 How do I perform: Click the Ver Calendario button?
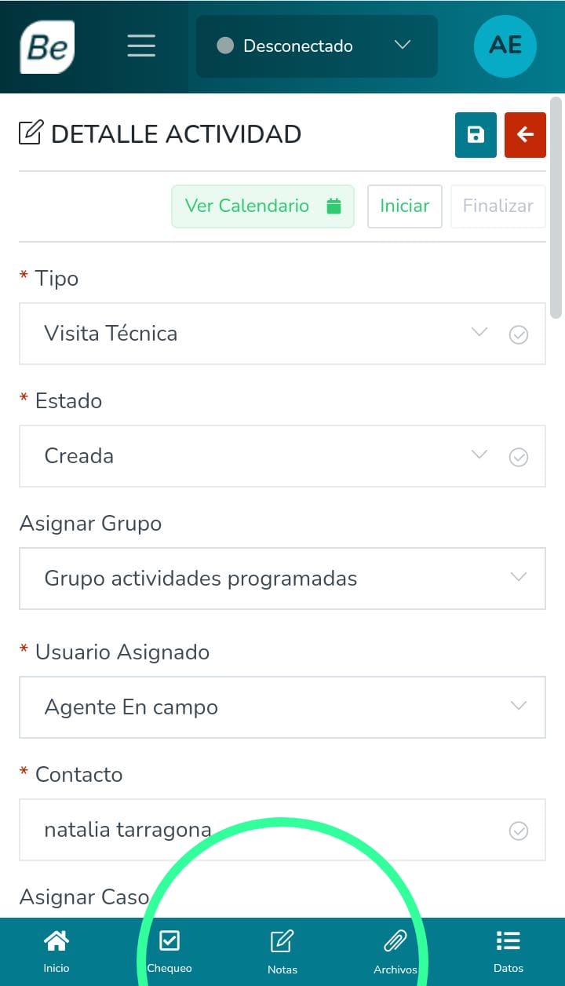click(x=263, y=206)
